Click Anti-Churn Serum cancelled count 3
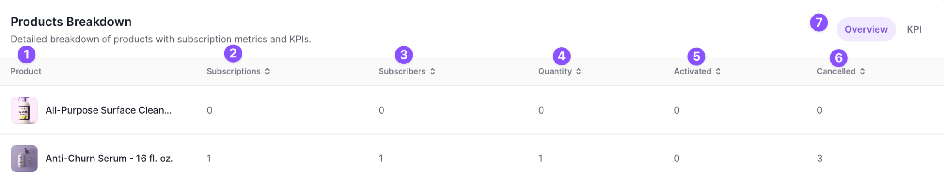 (x=820, y=159)
